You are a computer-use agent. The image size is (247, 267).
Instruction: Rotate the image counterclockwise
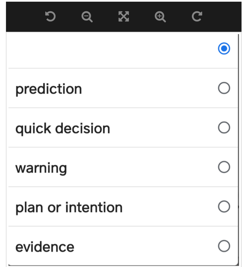(50, 17)
